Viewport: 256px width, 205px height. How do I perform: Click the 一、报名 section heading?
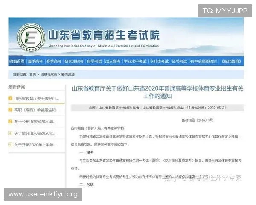[86, 153]
